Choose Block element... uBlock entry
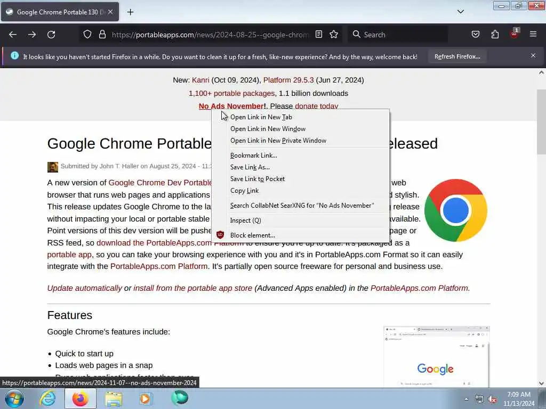This screenshot has height=409, width=546. click(x=300, y=235)
